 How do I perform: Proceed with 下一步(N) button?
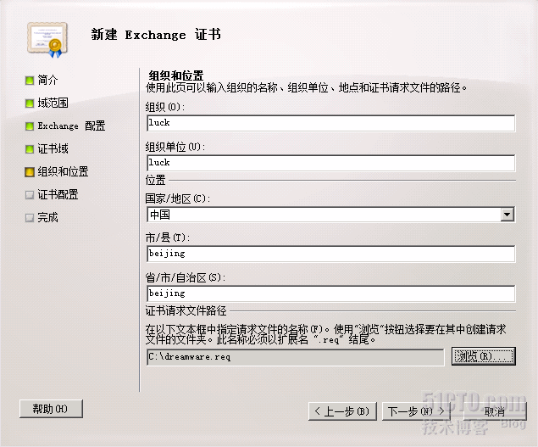point(415,411)
